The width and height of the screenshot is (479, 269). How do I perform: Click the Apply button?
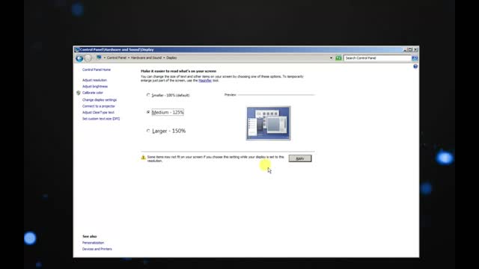[x=300, y=158]
